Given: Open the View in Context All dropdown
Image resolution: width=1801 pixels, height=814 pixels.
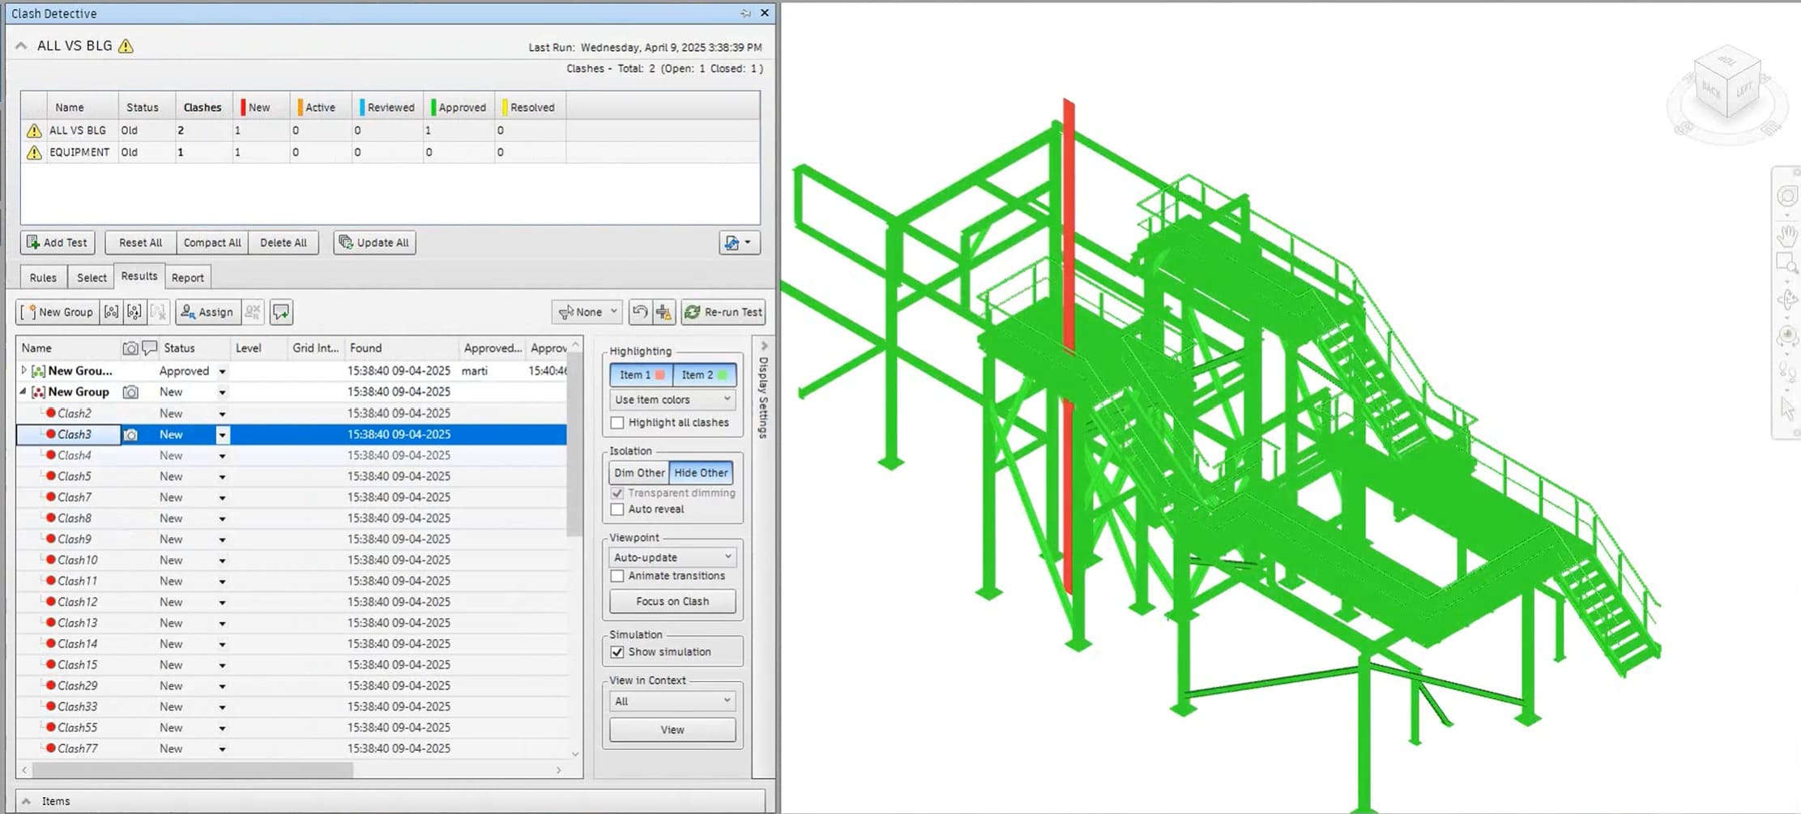Looking at the screenshot, I should coord(672,701).
